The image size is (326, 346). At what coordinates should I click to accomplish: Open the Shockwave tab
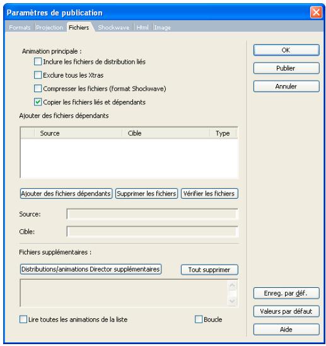[114, 28]
